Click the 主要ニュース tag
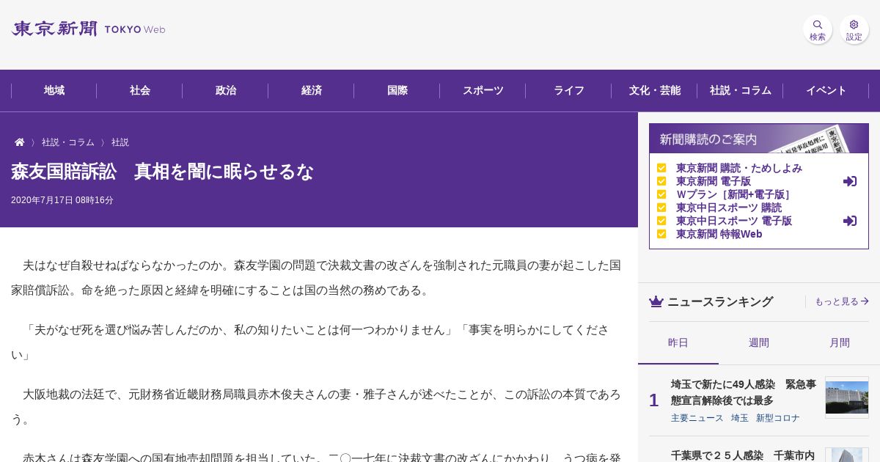880x462 pixels. pyautogui.click(x=697, y=418)
